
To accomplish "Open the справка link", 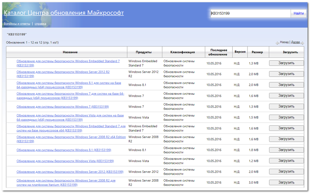I will coord(40,24).
